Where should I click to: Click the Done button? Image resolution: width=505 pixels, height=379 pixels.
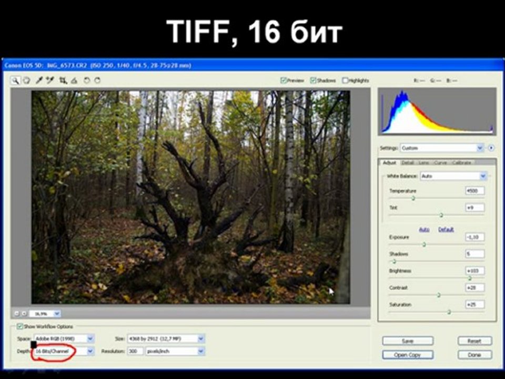(x=474, y=355)
